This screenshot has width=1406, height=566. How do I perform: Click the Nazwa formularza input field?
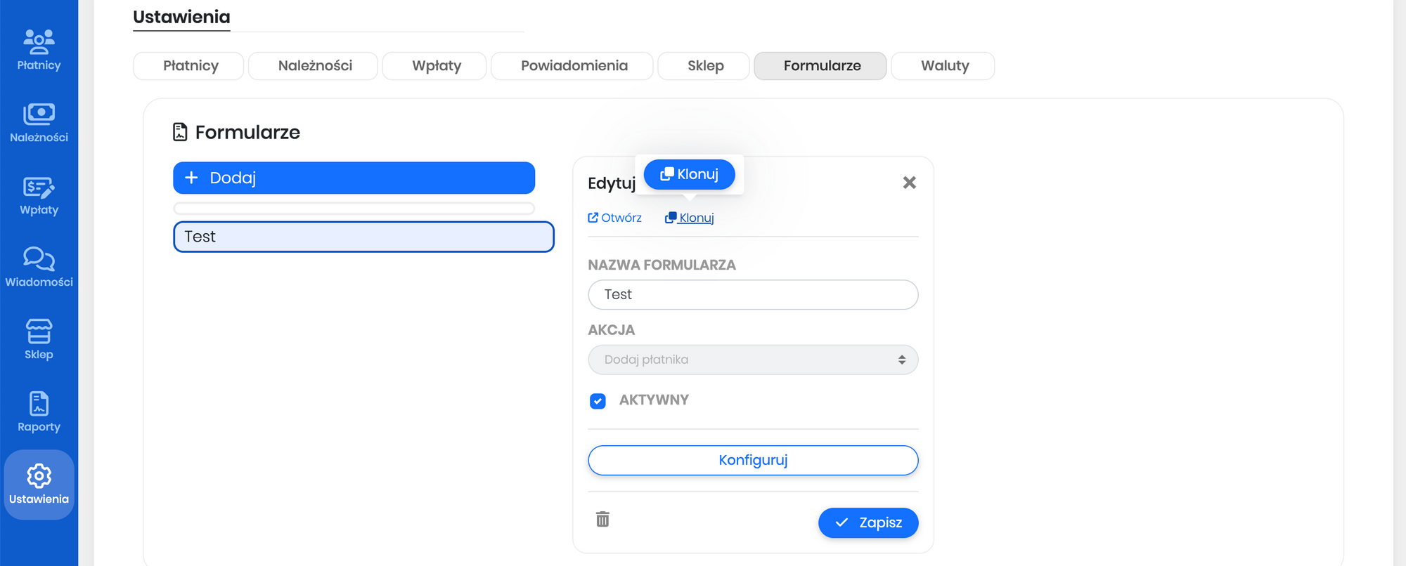tap(753, 294)
